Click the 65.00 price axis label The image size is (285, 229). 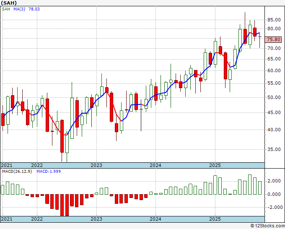[274, 59]
